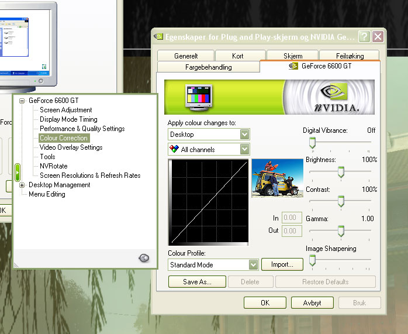
Task: Click the RGB channels gem icon
Action: point(174,149)
